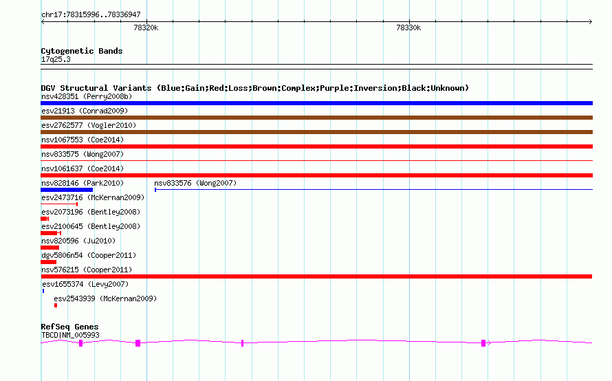
Task: Click the fourth TBCD exon near the arrow
Action: (483, 343)
